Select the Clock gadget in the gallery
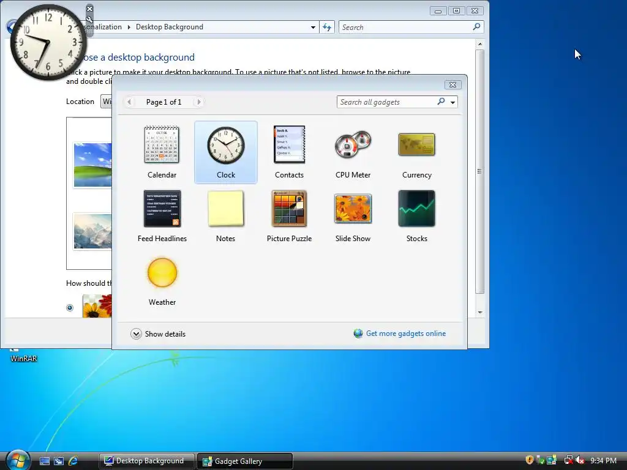This screenshot has width=627, height=470. (x=226, y=152)
